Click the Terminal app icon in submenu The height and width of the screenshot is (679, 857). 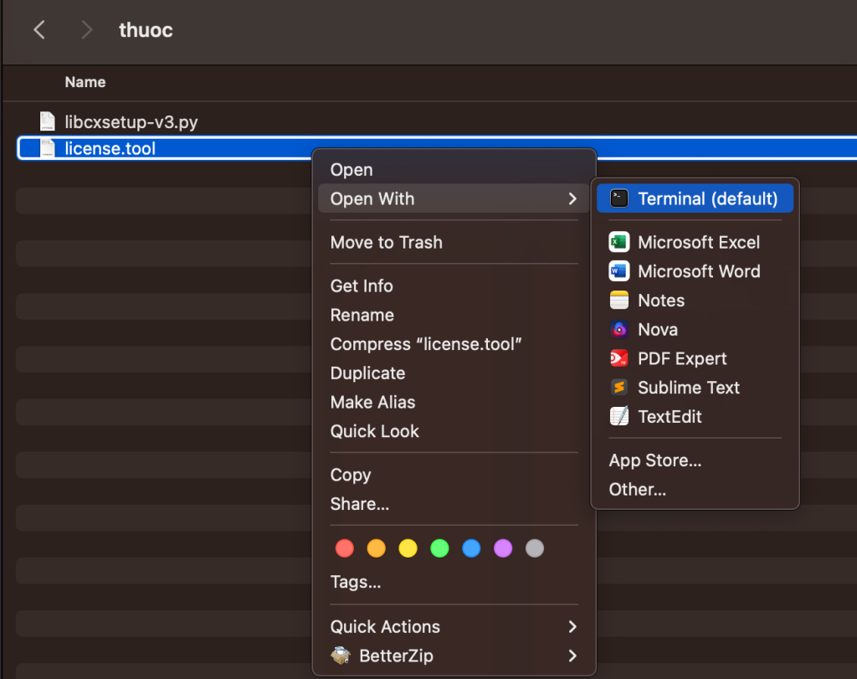point(619,198)
